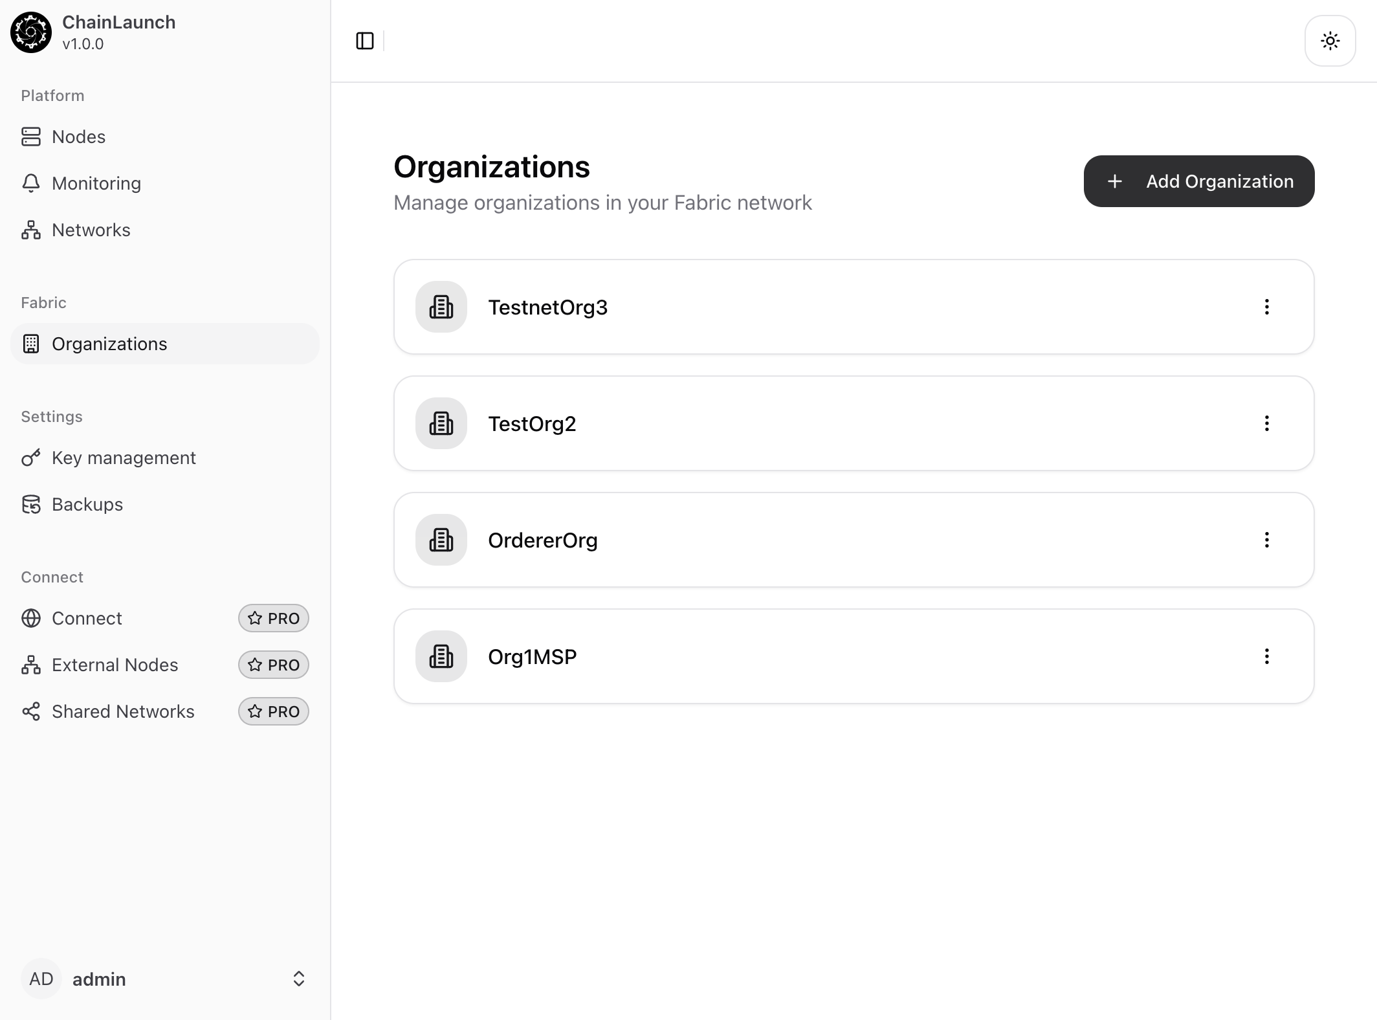Open the Org1MSP kebab menu
Screen dimensions: 1377x1020
(x=1266, y=656)
